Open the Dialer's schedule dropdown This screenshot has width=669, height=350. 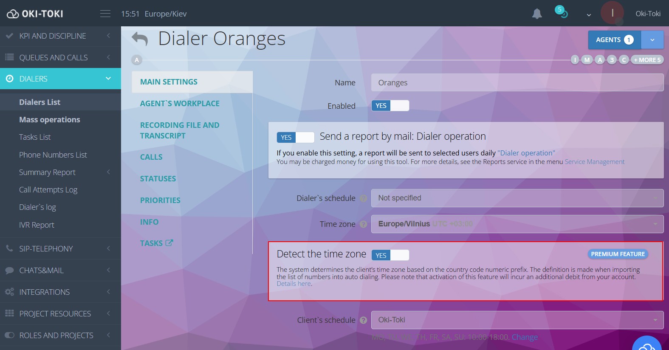(x=517, y=198)
